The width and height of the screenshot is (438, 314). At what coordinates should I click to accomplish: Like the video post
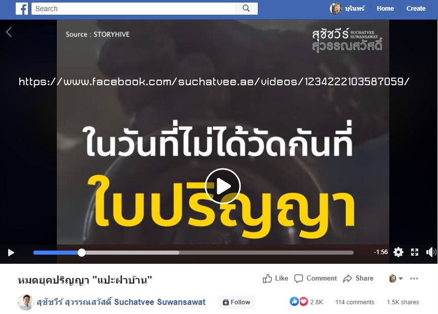pyautogui.click(x=276, y=278)
